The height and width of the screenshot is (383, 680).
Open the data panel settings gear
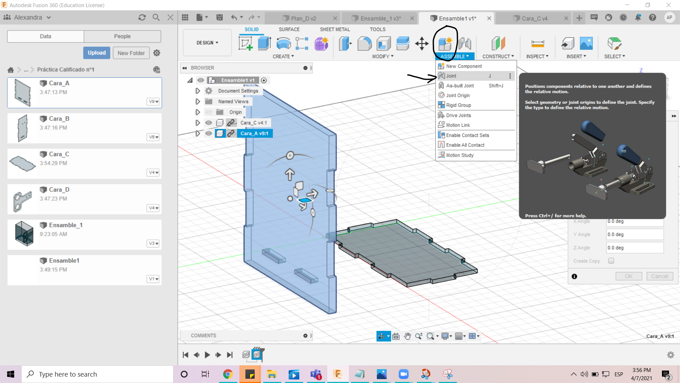coord(157,53)
